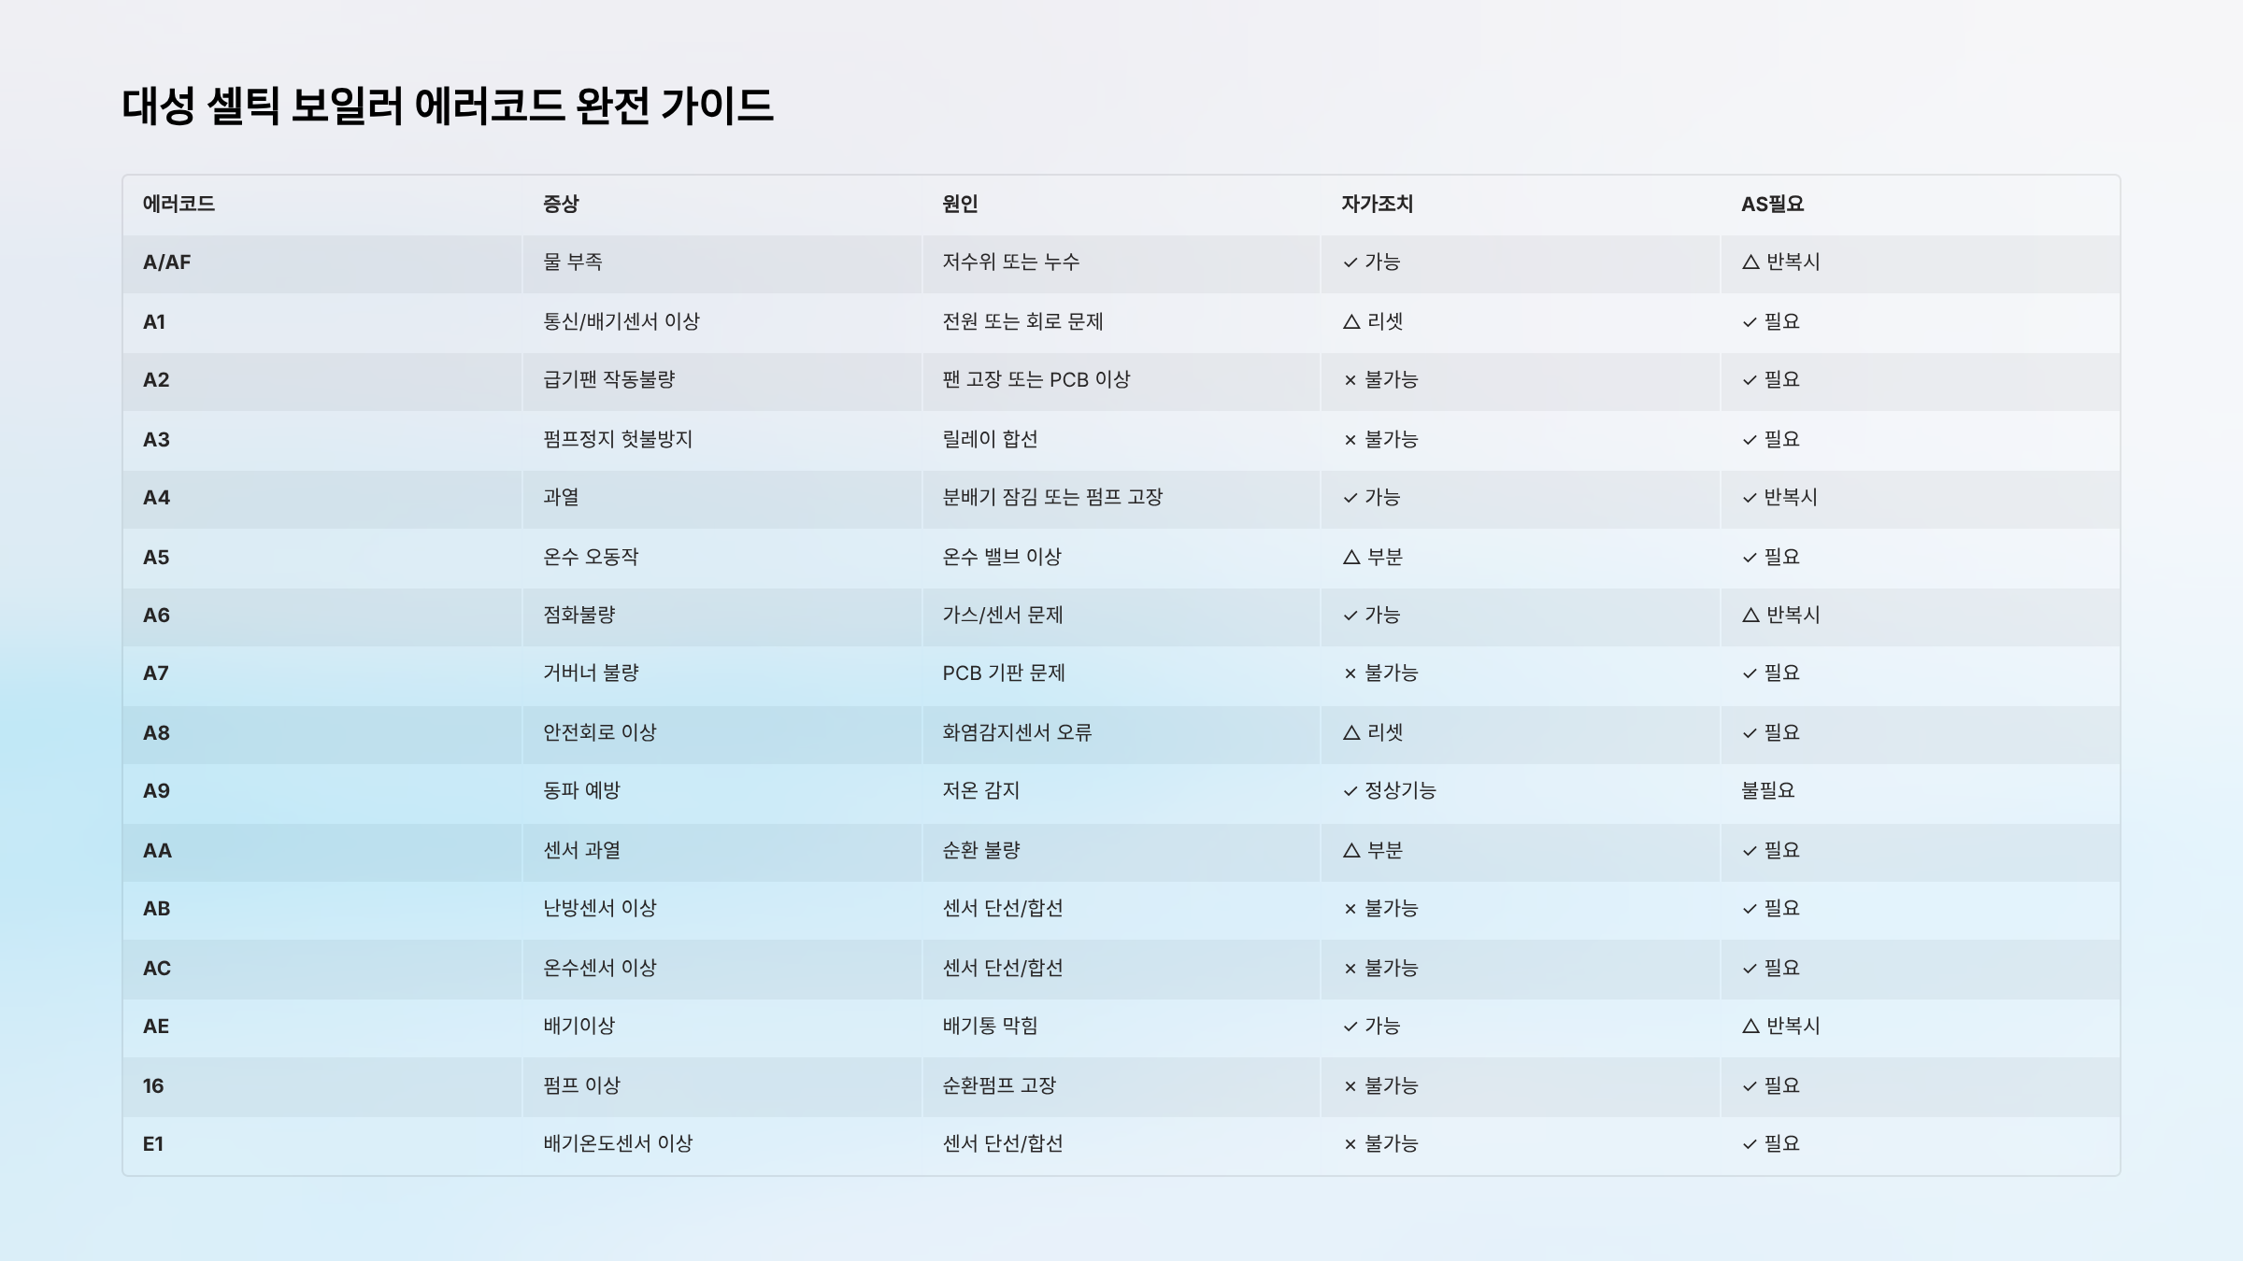Select the A4 error code cell
The height and width of the screenshot is (1261, 2243).
click(x=157, y=498)
